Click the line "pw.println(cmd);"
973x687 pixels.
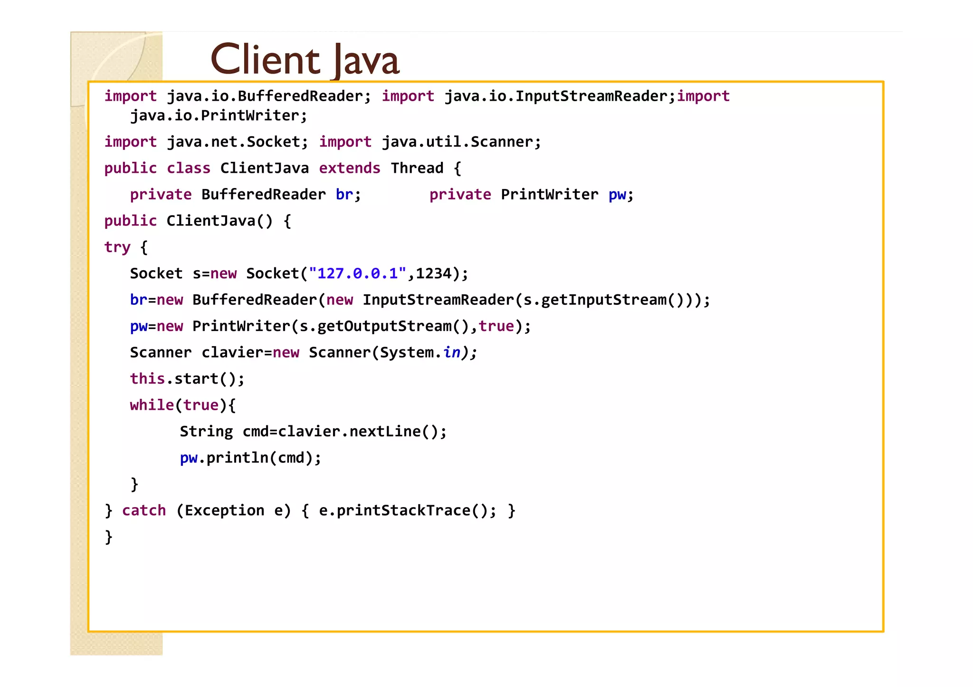250,458
